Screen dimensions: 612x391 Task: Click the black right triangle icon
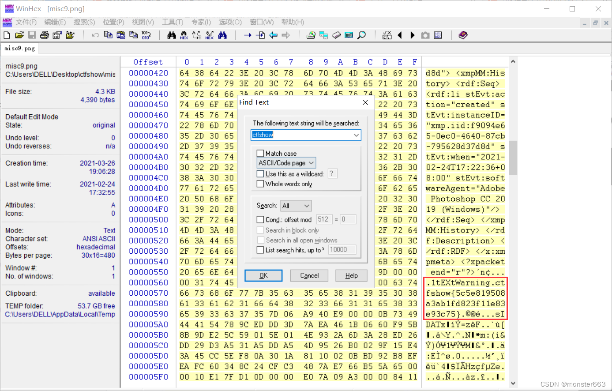click(x=413, y=35)
